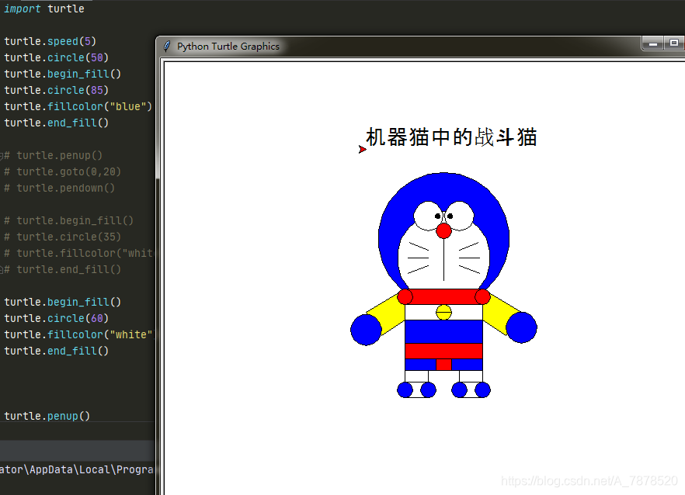The height and width of the screenshot is (495, 685).
Task: Click the last line 'turtle.penup()'
Action: 47,416
